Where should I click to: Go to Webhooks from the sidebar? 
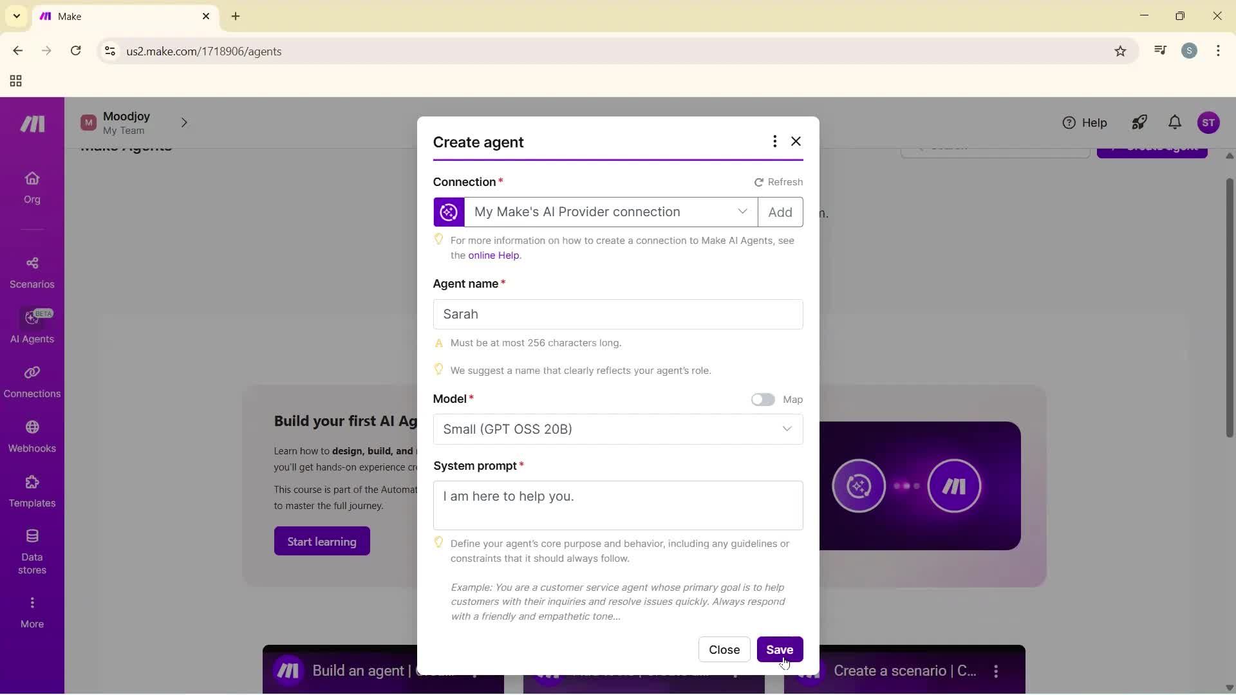(x=32, y=436)
